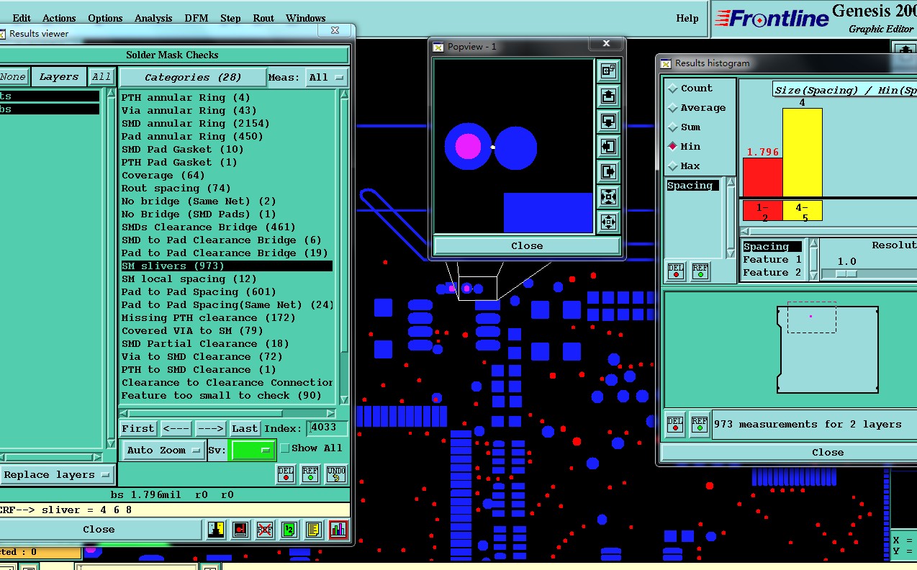The width and height of the screenshot is (917, 570).
Task: Pan Popview left with left-arrow icon
Action: [x=608, y=147]
